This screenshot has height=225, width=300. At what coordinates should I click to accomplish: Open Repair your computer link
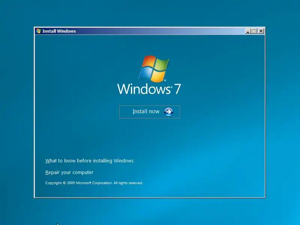(x=69, y=172)
